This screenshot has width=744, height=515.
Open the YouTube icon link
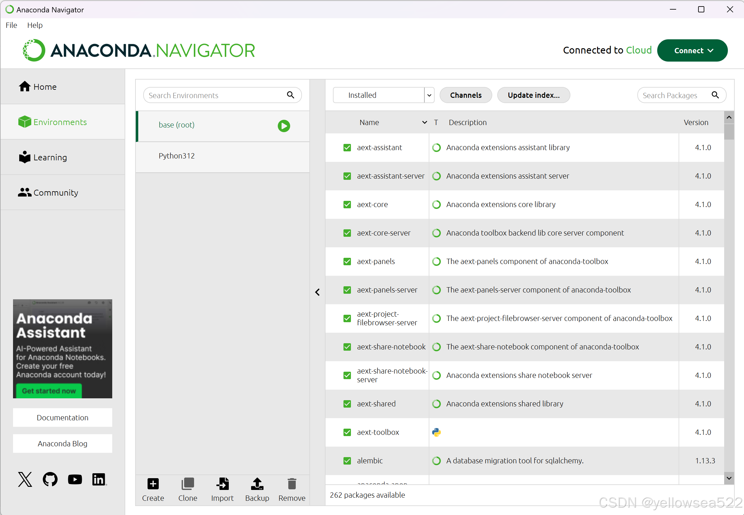click(75, 479)
